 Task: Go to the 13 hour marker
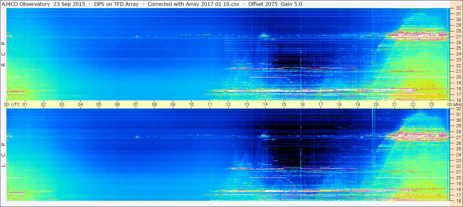coord(247,104)
